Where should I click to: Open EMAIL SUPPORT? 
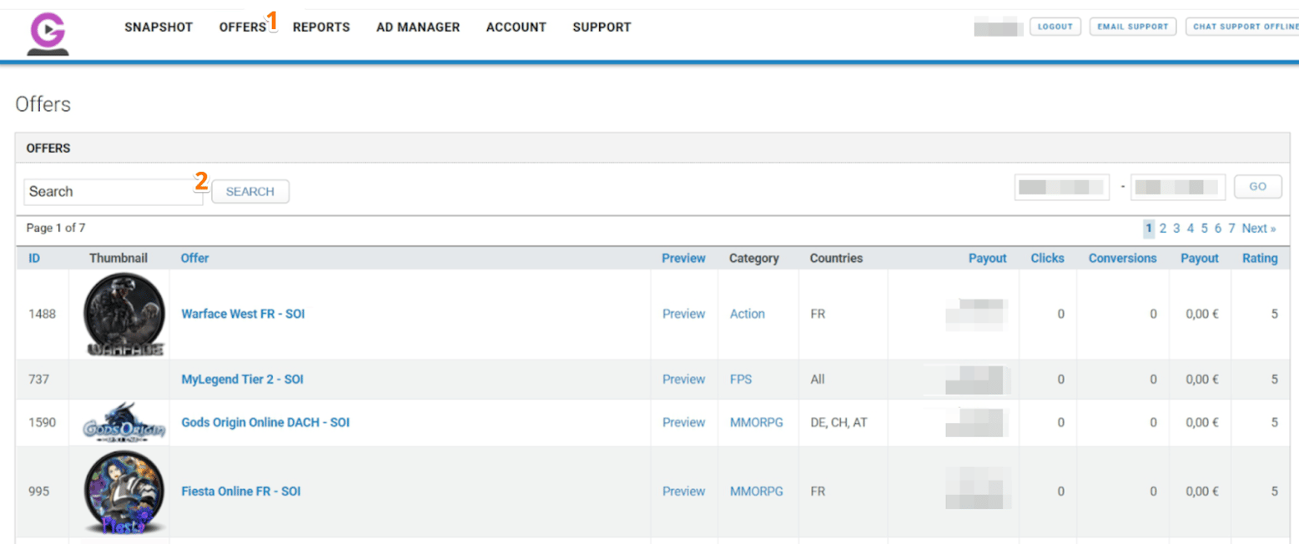1131,26
